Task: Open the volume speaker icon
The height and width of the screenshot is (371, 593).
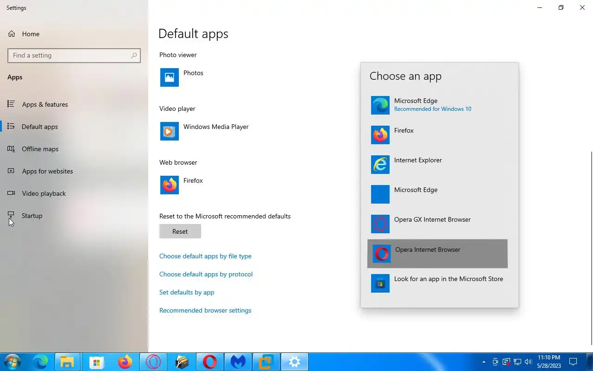Action: tap(528, 362)
